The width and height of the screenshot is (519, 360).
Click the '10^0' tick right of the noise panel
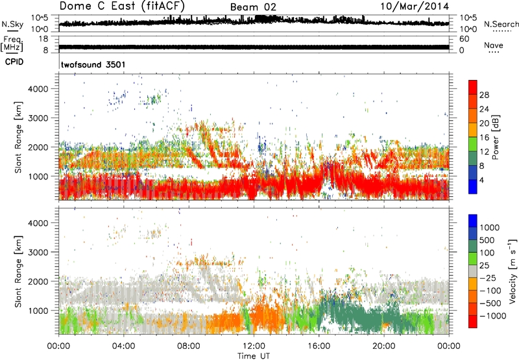468,29
